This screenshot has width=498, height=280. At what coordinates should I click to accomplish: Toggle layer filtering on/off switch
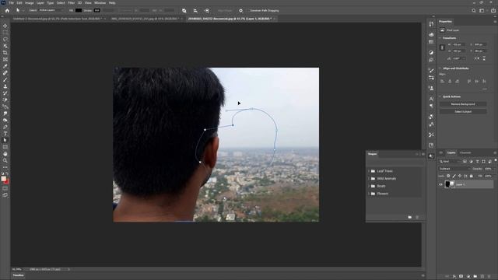click(496, 161)
